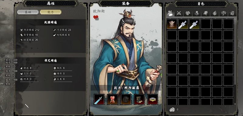The height and width of the screenshot is (116, 243).
Task: Click the equipped red robe armor slot
Action: coord(112,99)
